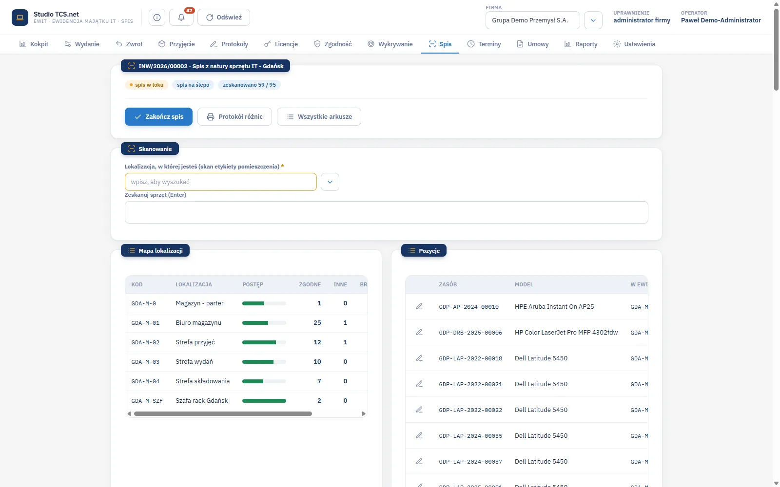Edit row GDP-AP-2024-00010 with pencil icon
780x487 pixels.
(419, 306)
